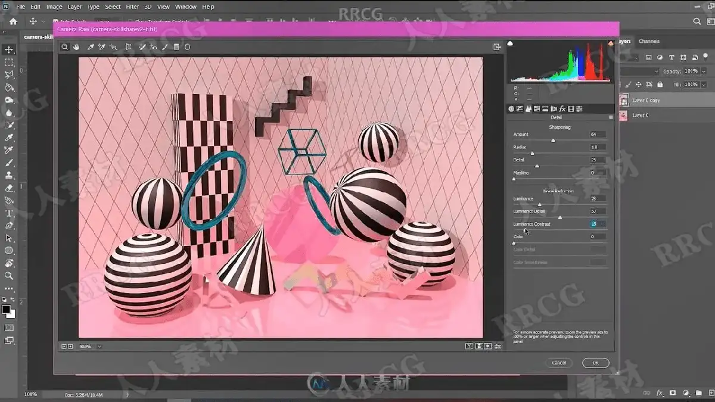Image resolution: width=715 pixels, height=402 pixels.
Task: Zoom out with the preview minus button
Action: coord(64,346)
